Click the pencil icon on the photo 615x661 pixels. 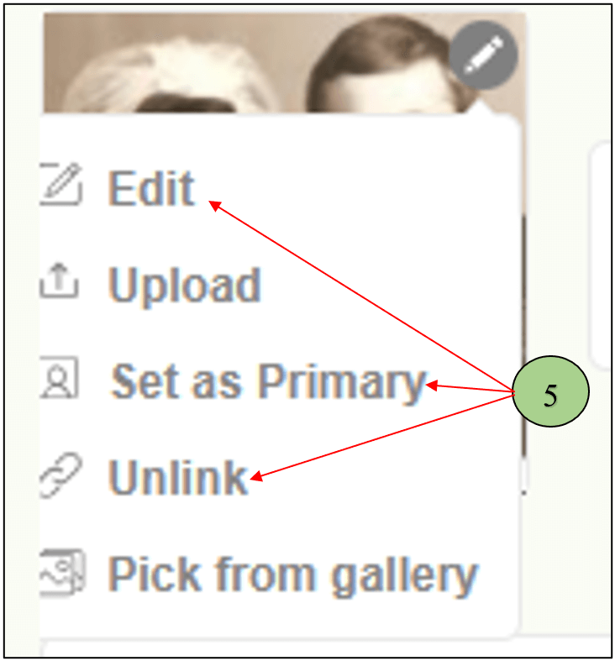[x=482, y=55]
